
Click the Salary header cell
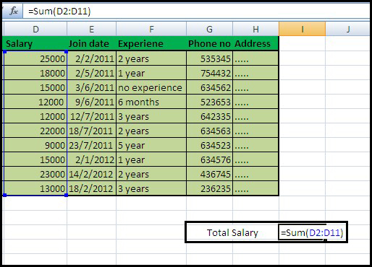point(35,43)
